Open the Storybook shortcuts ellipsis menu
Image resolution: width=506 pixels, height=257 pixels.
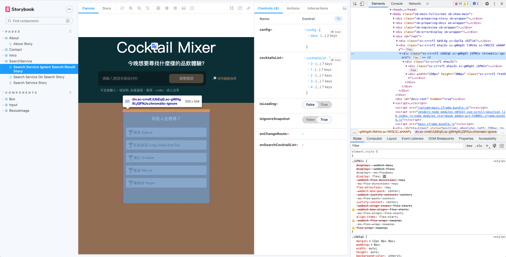point(69,9)
